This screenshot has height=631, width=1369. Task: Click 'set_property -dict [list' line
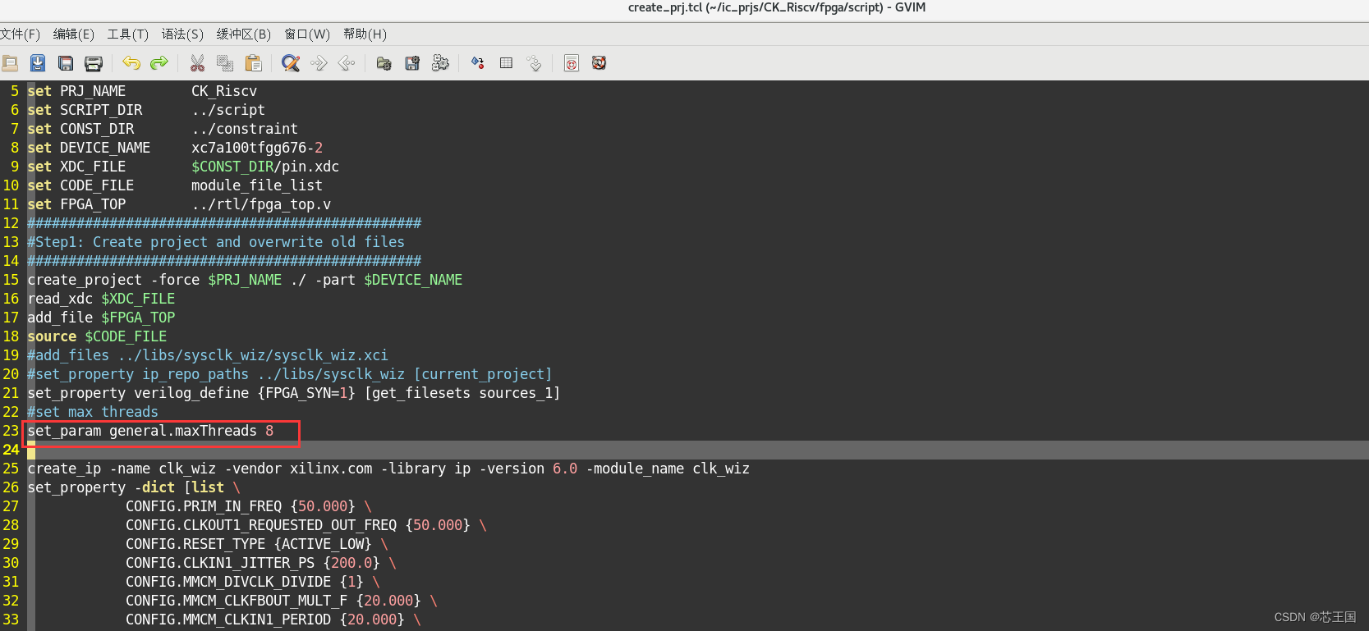tap(134, 487)
